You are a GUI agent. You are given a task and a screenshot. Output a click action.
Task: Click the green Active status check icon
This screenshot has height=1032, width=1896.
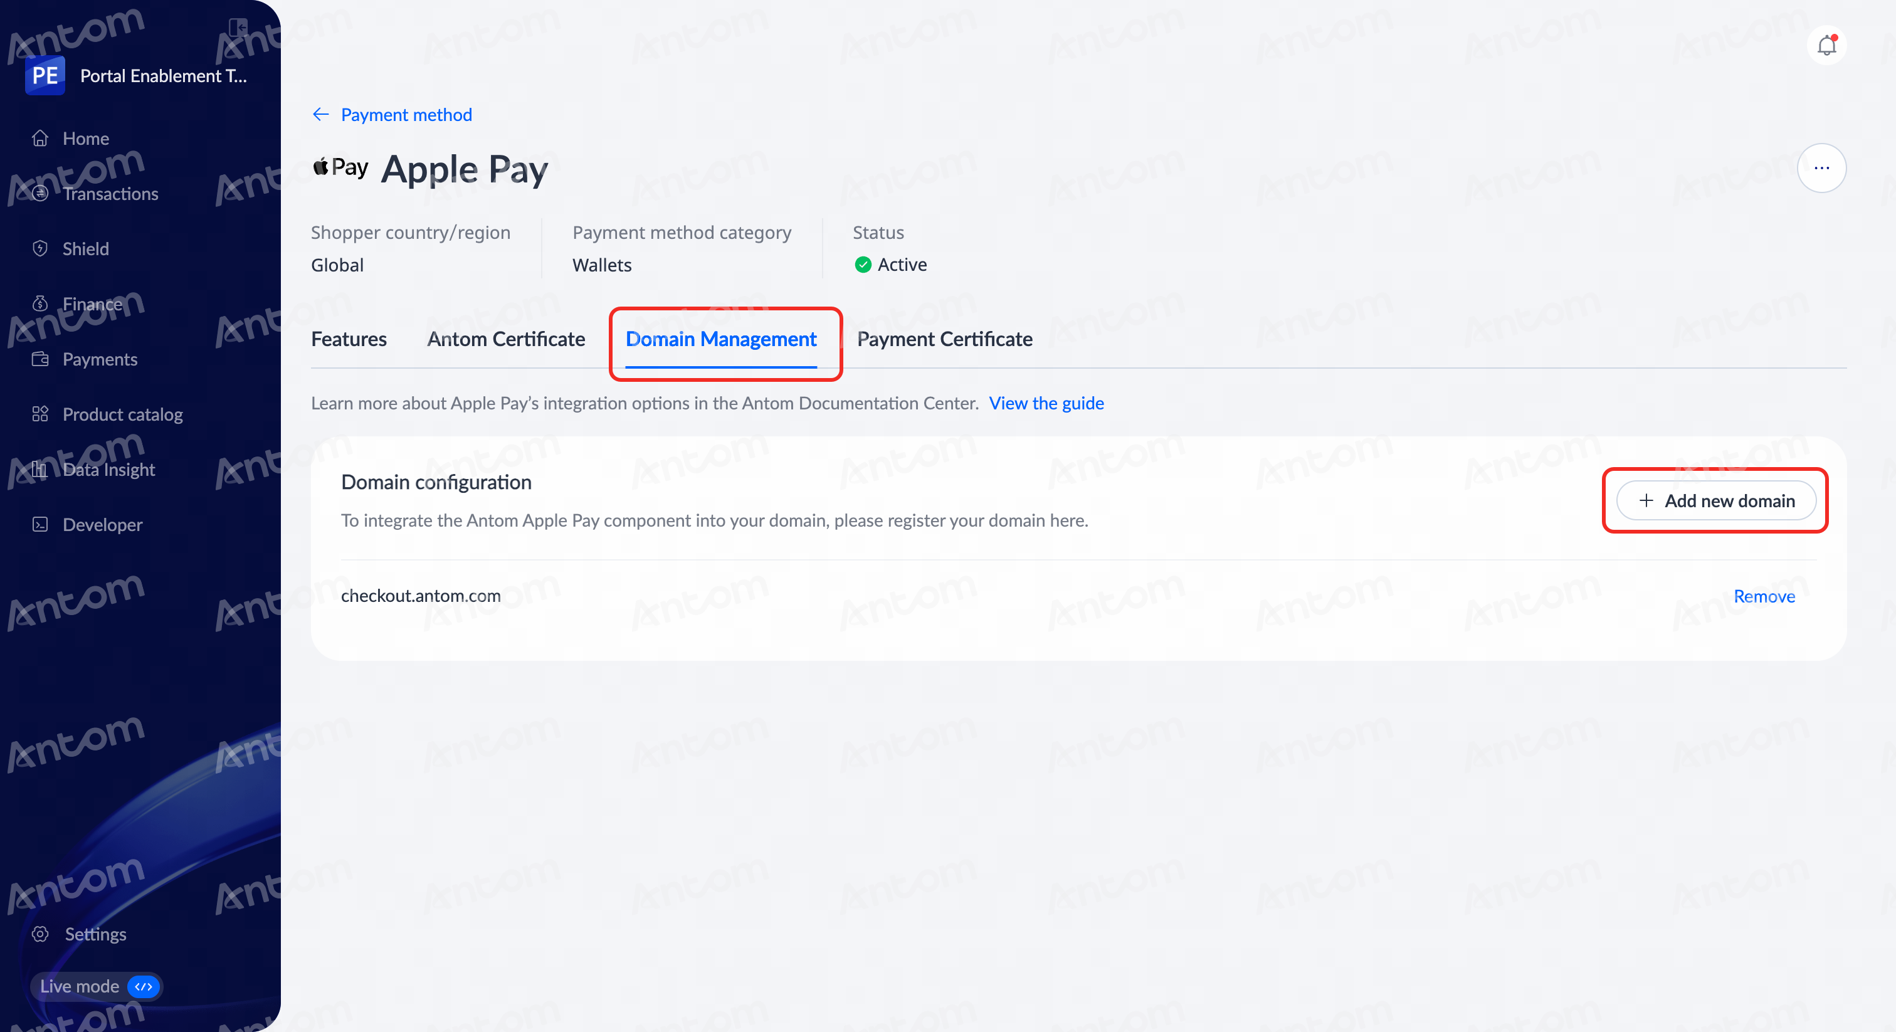863,265
